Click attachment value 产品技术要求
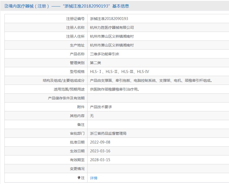The height and width of the screenshot is (184, 229). 101,107
